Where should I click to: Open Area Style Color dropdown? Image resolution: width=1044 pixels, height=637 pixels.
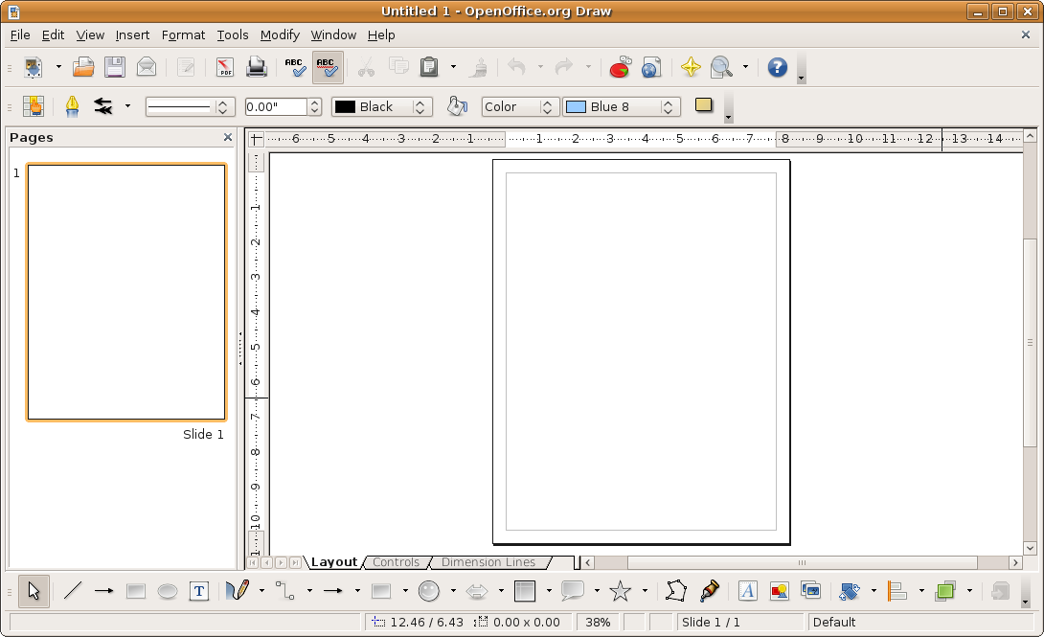click(520, 106)
